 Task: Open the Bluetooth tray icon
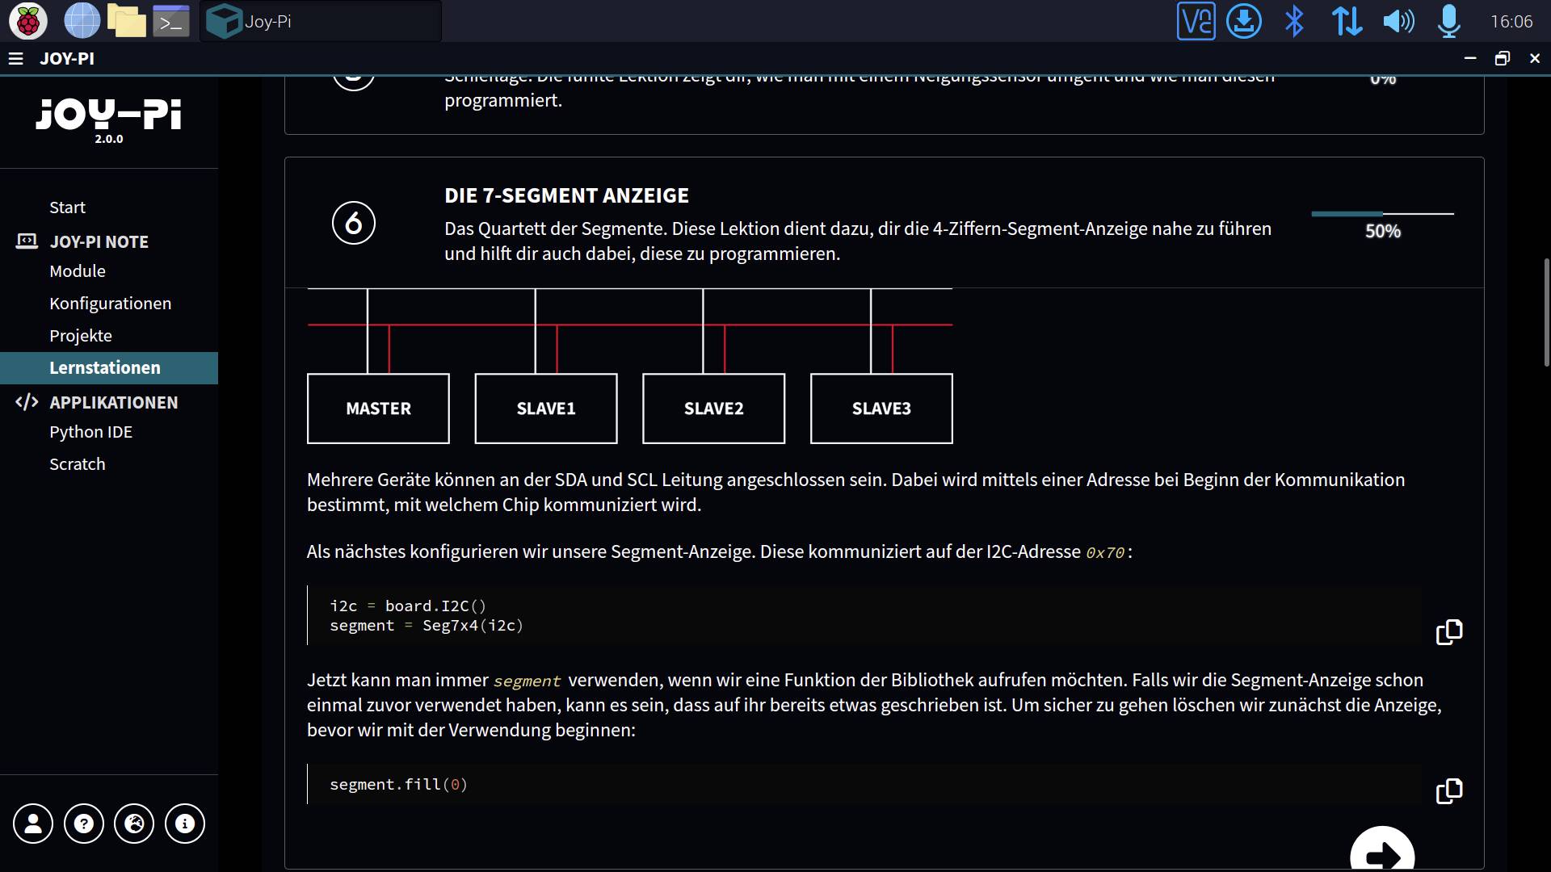[1294, 21]
